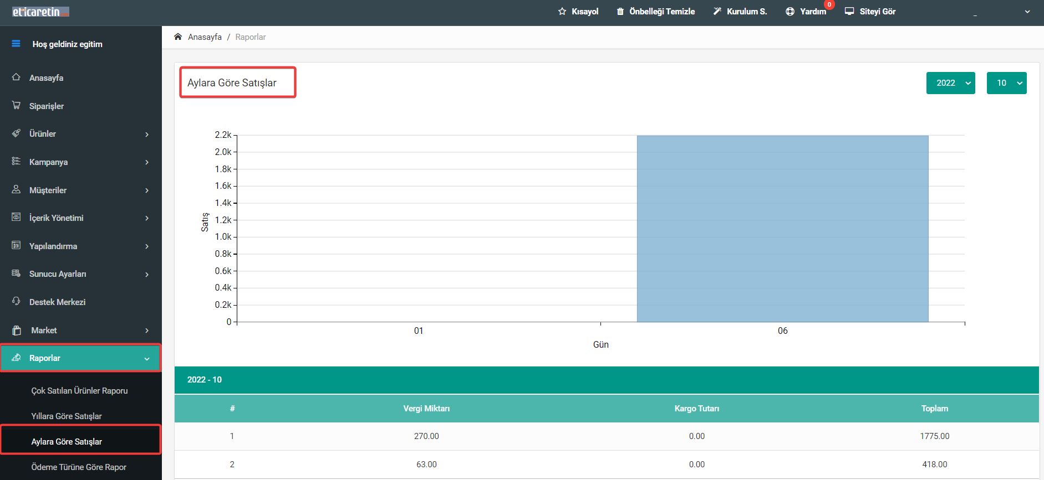
Task: Click the breadcrumb home icon
Action: pyautogui.click(x=178, y=37)
